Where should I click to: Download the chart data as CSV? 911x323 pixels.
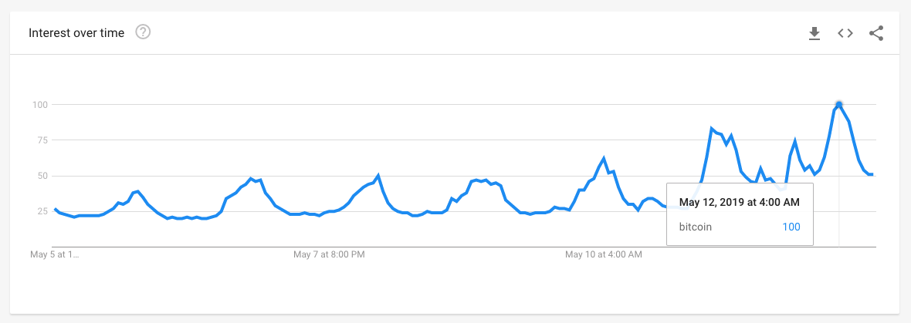click(x=814, y=34)
